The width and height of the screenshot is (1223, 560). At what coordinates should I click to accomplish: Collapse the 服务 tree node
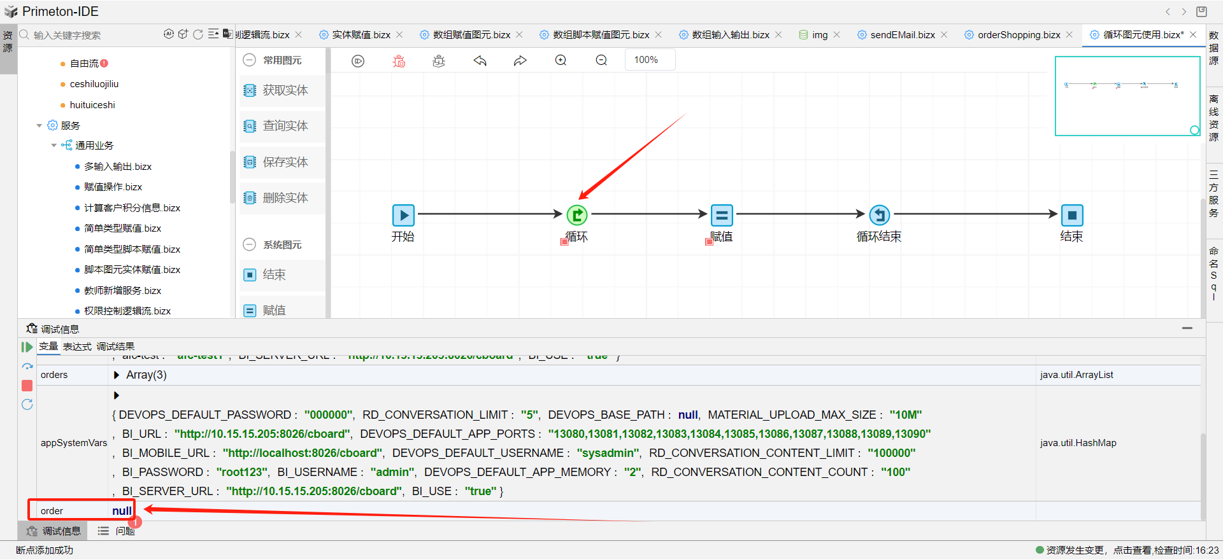(39, 125)
